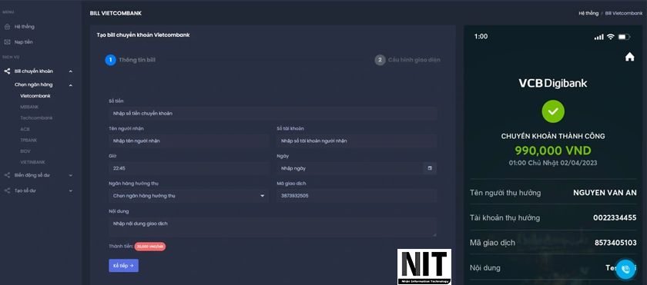This screenshot has width=647, height=285.
Task: Click the Giờ field showing 22:45
Action: 189,168
